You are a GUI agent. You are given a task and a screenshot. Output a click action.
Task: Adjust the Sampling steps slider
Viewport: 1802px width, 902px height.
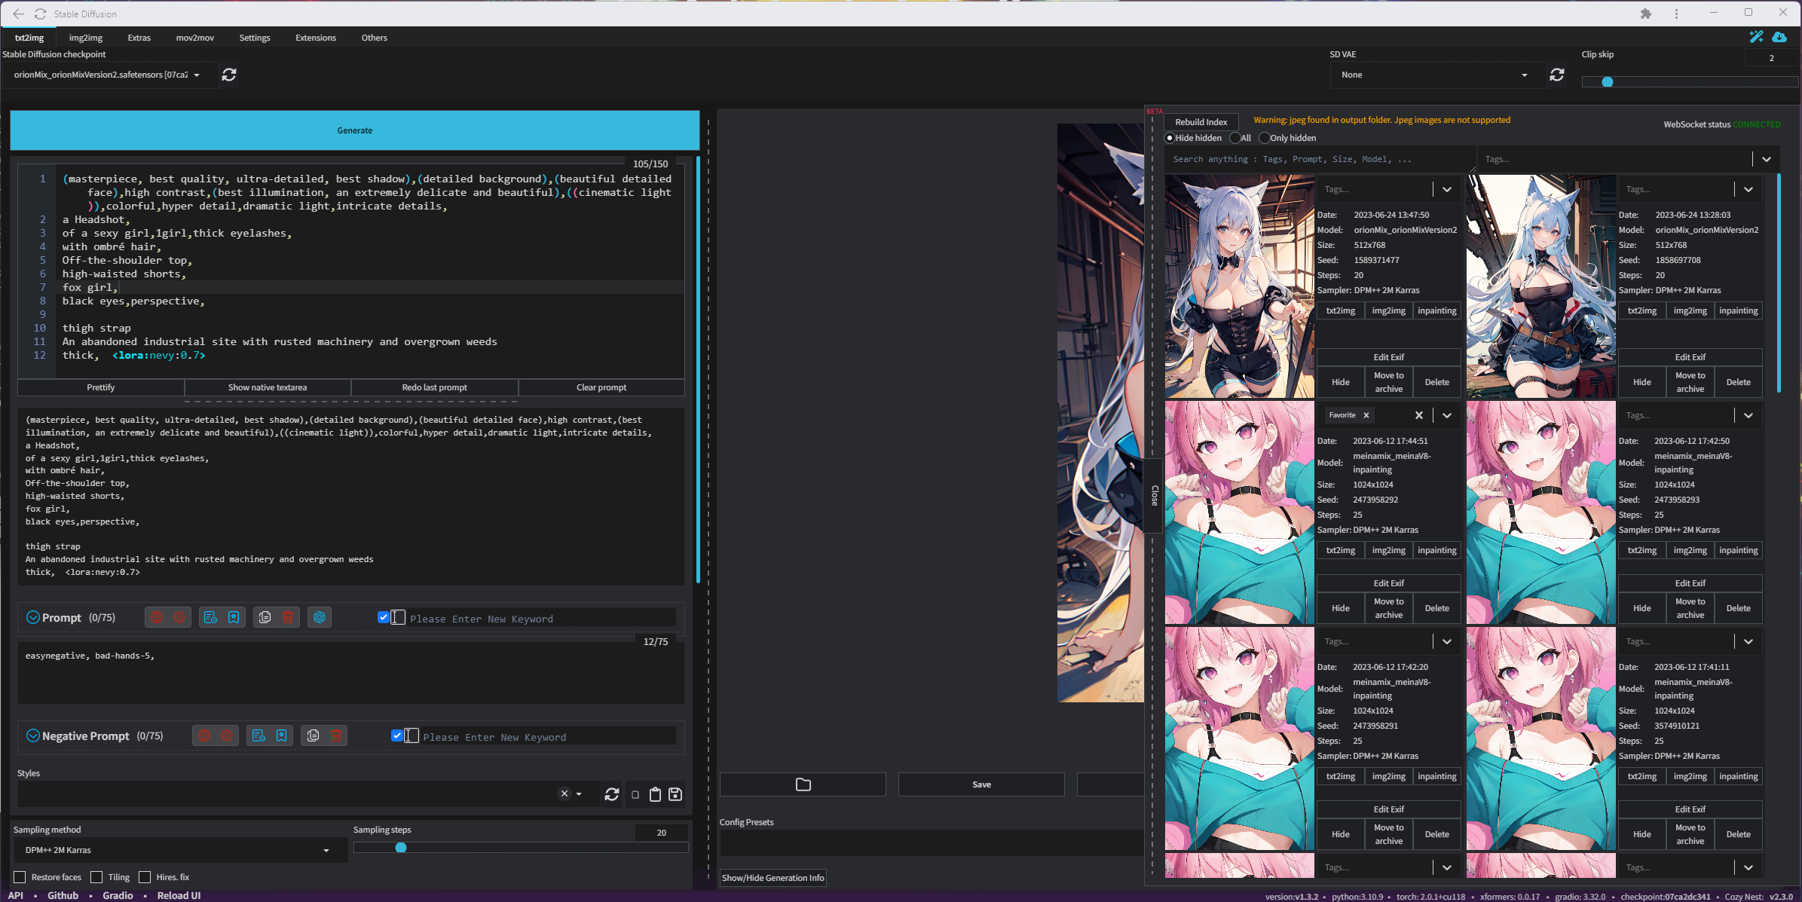pos(521,848)
